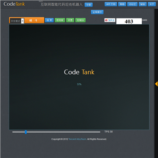
Task: Show the 控制台 console
Action: pyautogui.click(x=80, y=20)
